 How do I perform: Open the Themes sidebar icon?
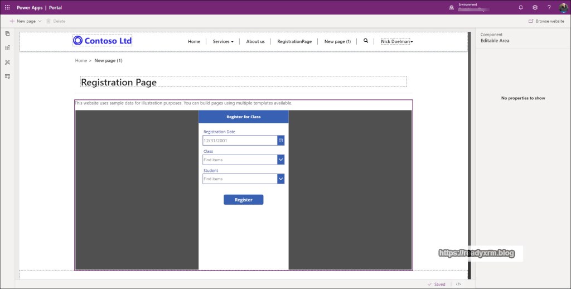[8, 62]
